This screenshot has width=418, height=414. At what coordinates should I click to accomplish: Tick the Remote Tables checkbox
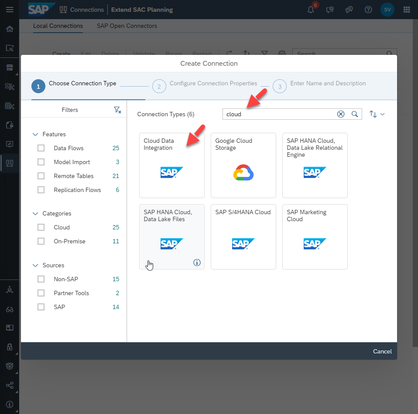click(x=41, y=176)
